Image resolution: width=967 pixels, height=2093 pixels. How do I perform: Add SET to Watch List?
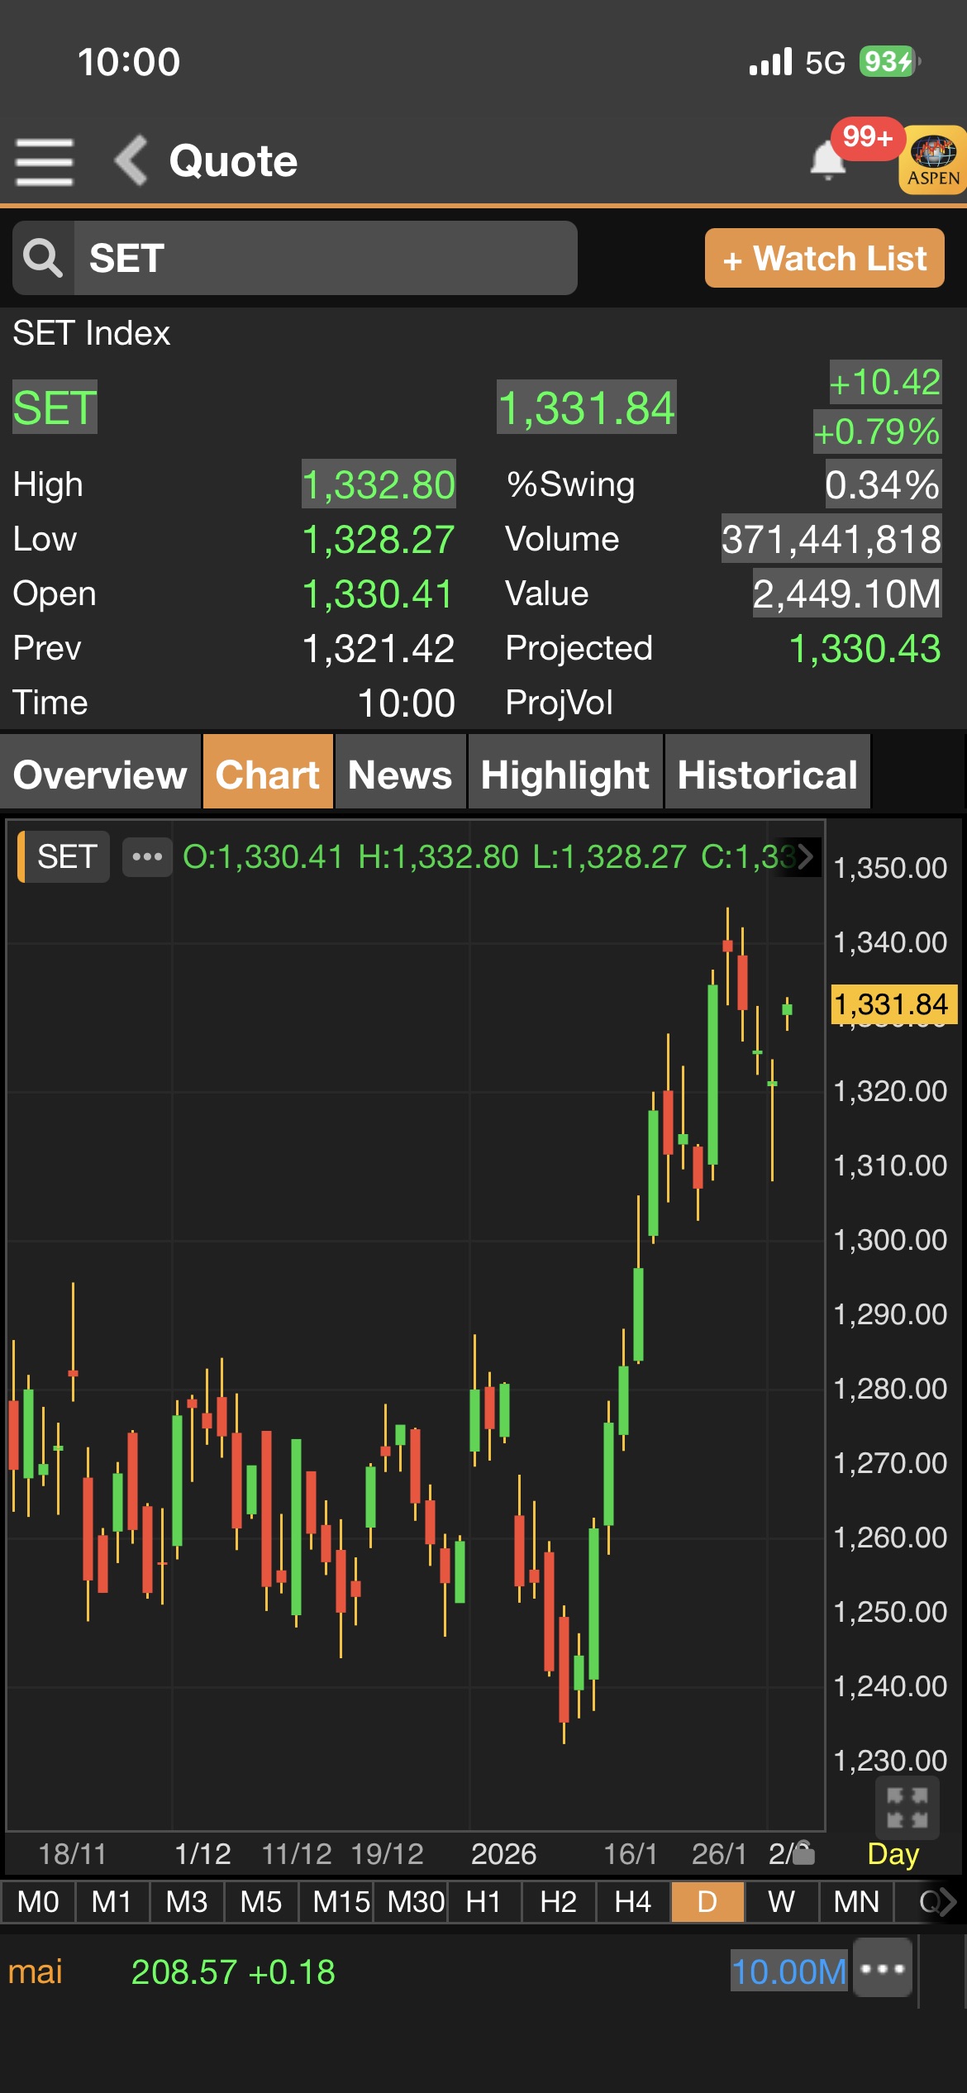point(824,258)
